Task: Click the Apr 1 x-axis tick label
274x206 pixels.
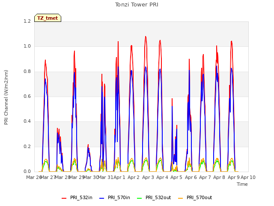Action: [119, 177]
